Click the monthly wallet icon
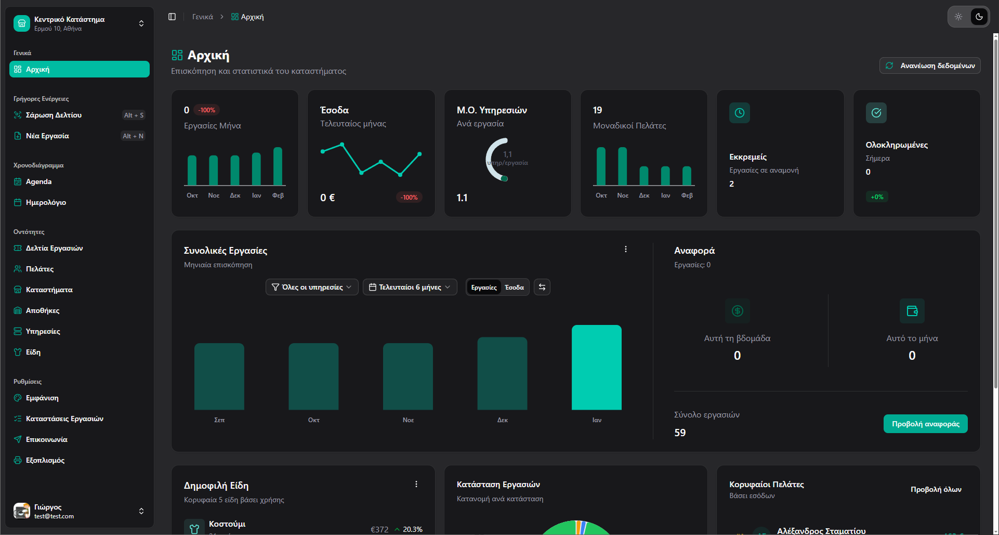 click(x=912, y=311)
